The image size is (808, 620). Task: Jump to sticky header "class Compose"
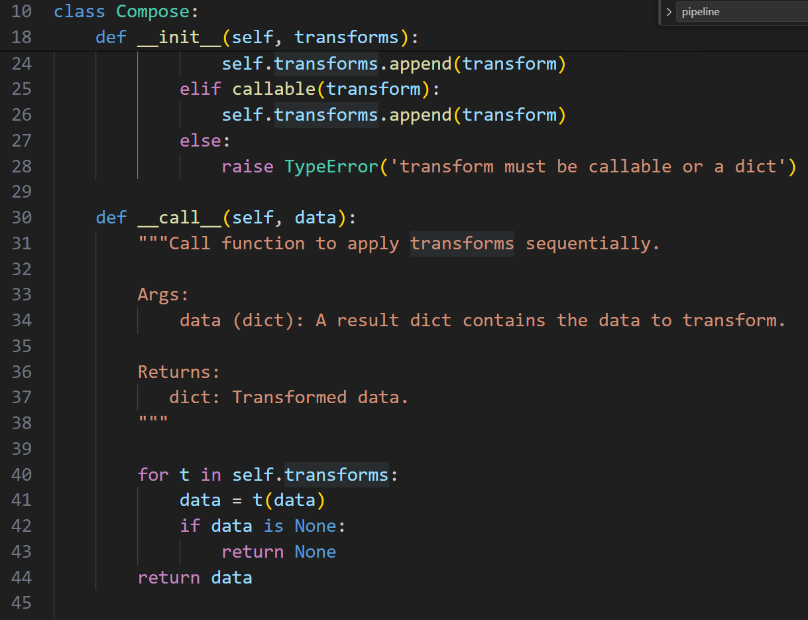click(x=126, y=11)
